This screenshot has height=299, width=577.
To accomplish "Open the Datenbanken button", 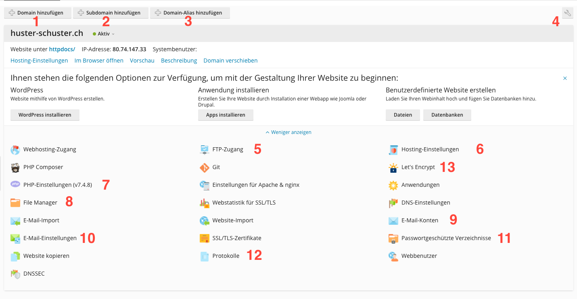I will pos(447,115).
